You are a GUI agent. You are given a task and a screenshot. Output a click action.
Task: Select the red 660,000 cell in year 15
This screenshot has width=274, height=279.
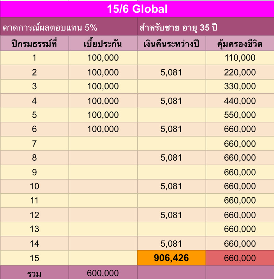240,258
